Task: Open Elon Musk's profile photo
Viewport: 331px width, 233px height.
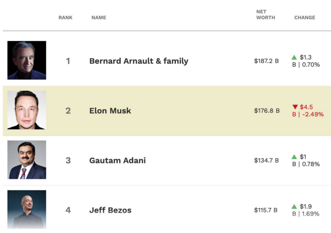Action: (x=27, y=110)
